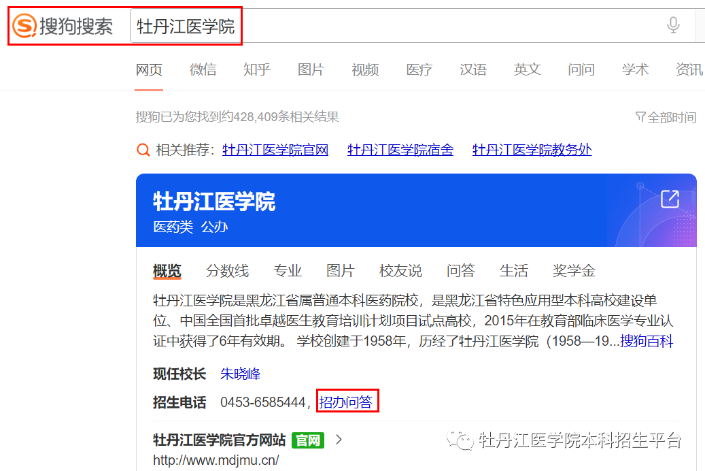Viewport: 705px width, 471px height.
Task: Open the 学术 search tab
Action: coord(635,69)
